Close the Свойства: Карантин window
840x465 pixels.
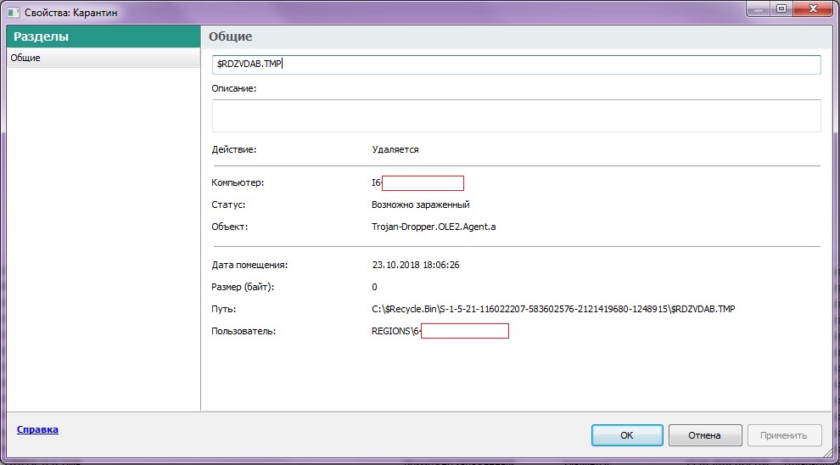click(813, 9)
